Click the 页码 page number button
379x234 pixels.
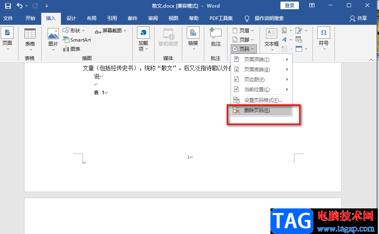[x=244, y=49]
